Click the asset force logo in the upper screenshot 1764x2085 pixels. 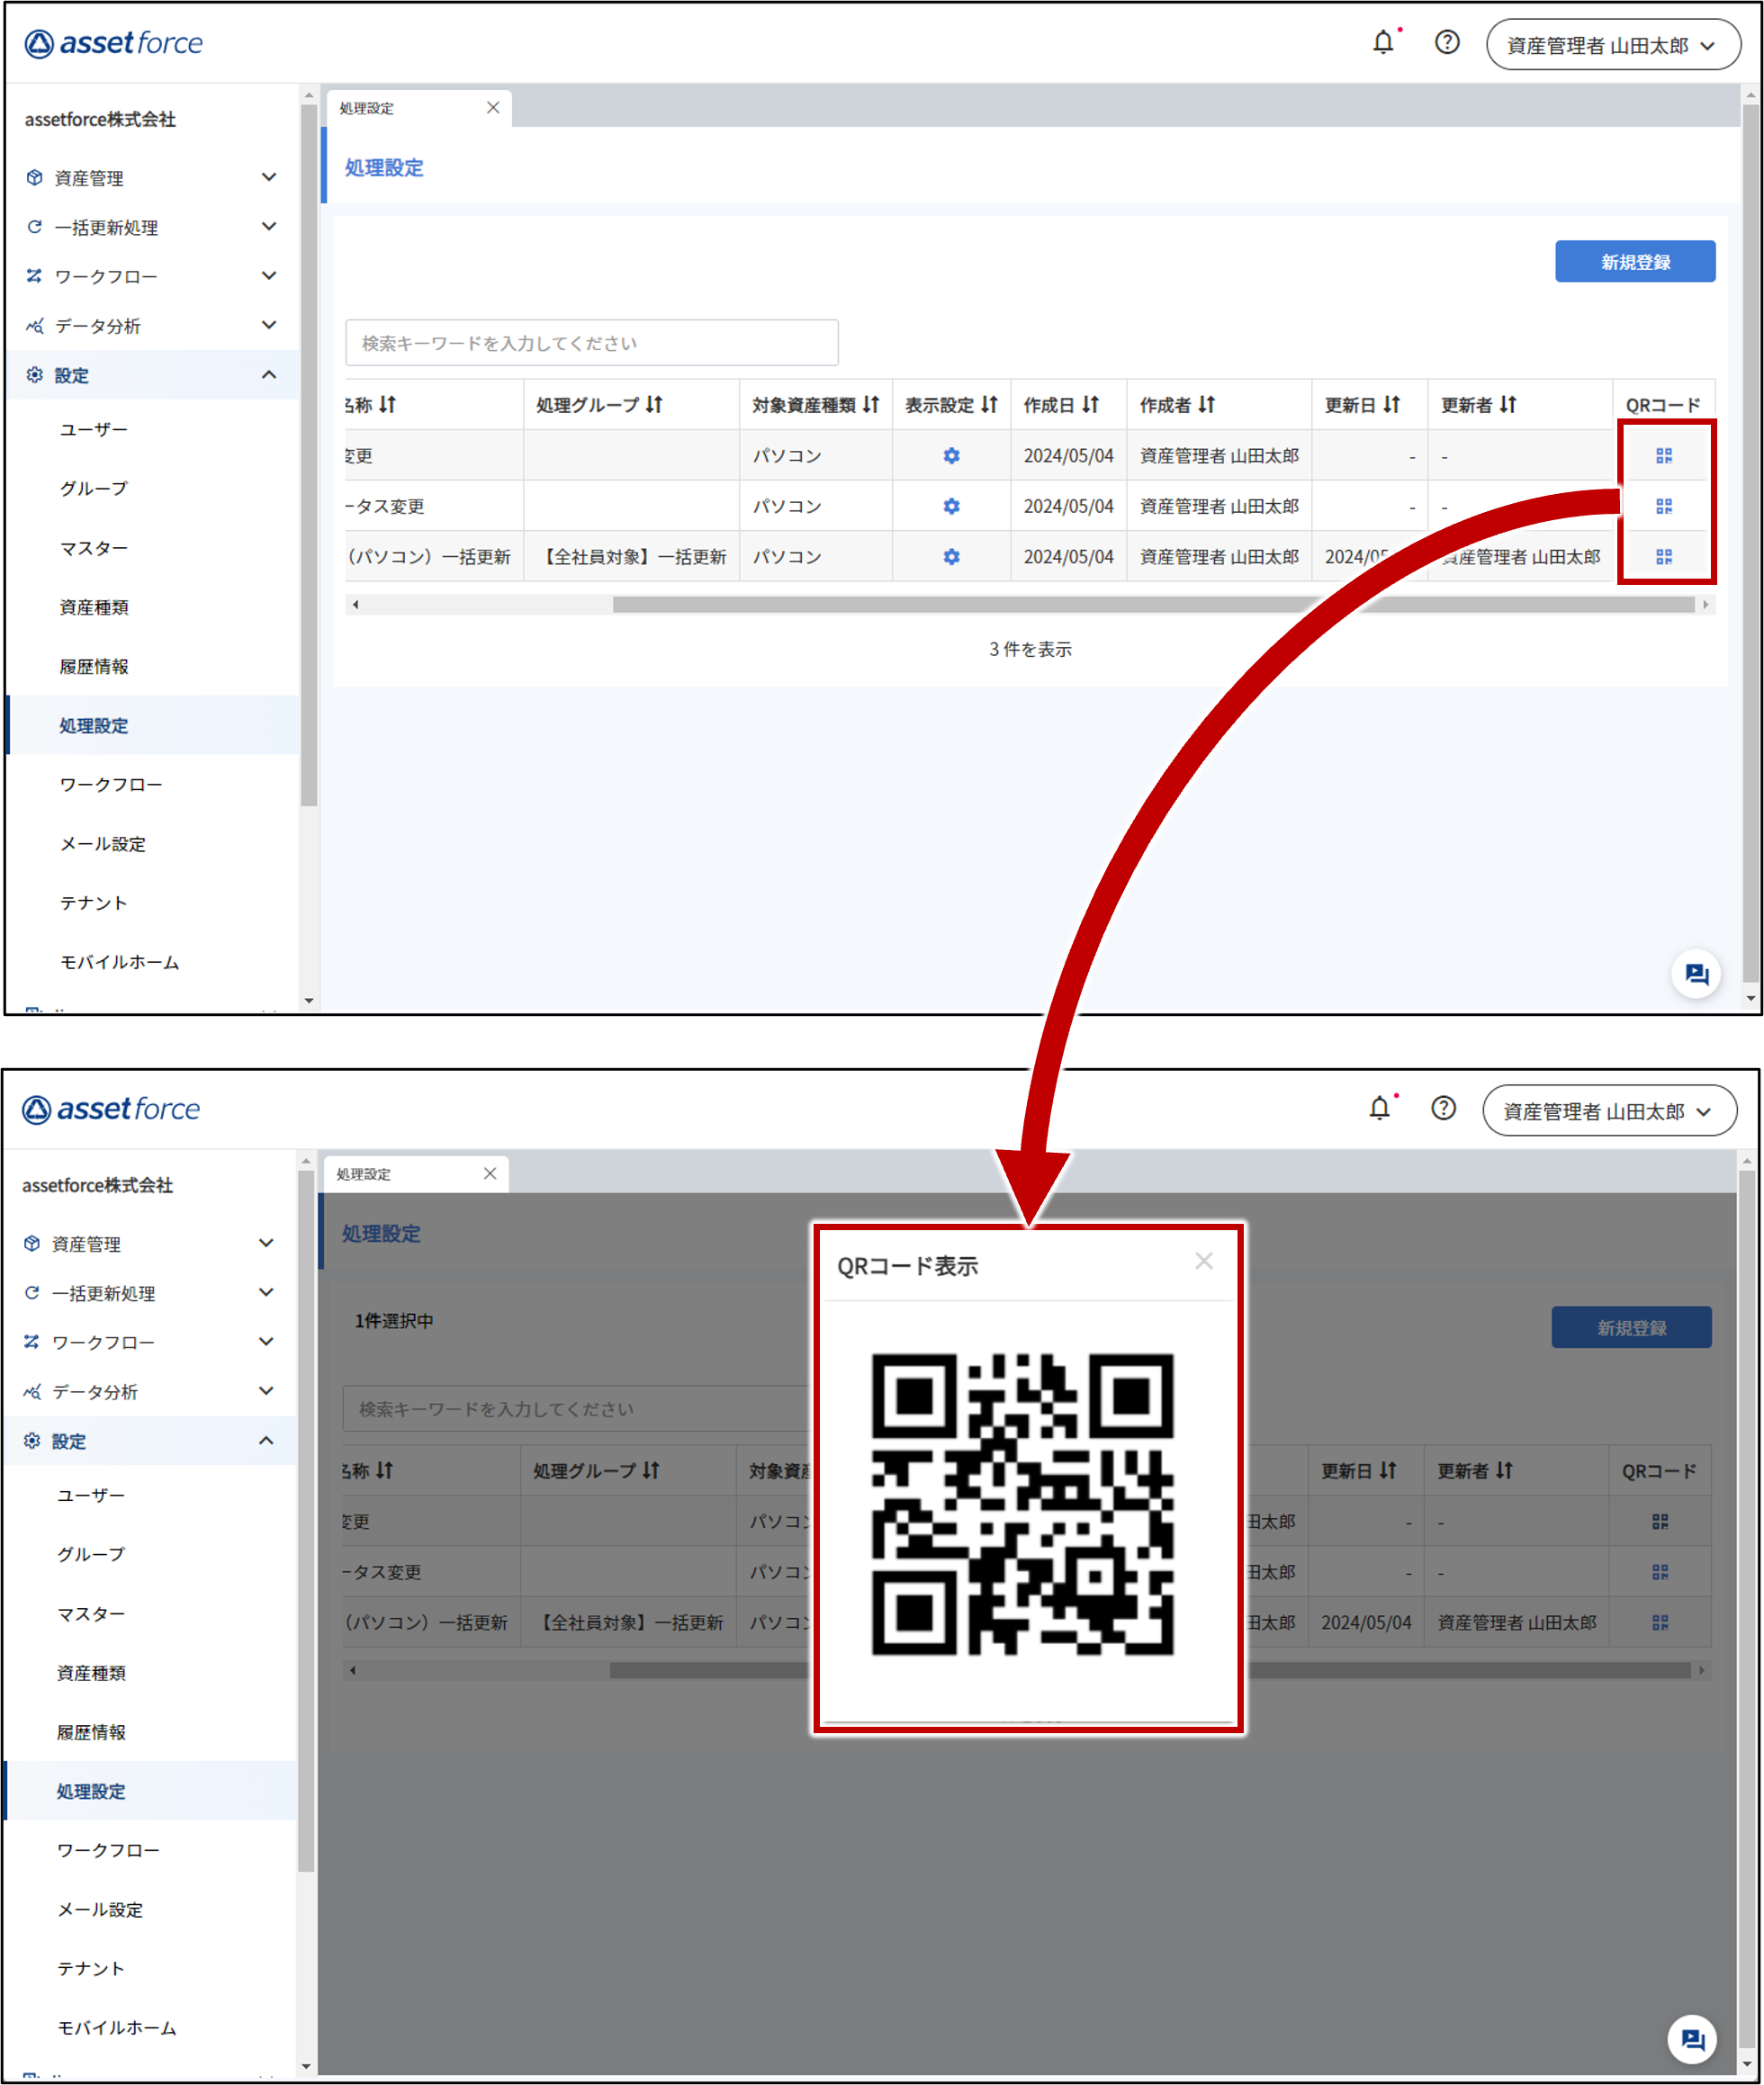pyautogui.click(x=113, y=43)
